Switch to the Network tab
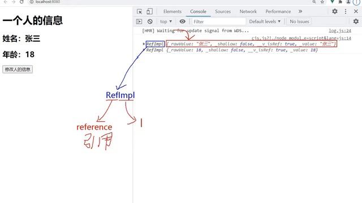 click(x=248, y=11)
